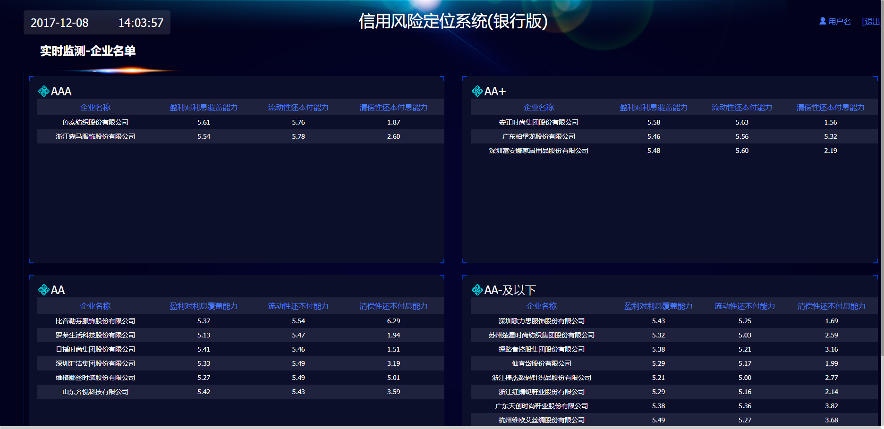The width and height of the screenshot is (884, 429).
Task: Click the 退出 logout link
Action: click(871, 22)
